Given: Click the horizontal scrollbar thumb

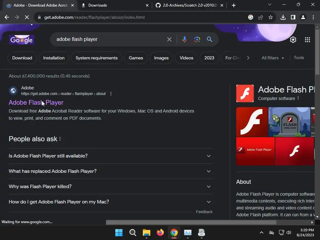Looking at the screenshot, I should tap(191, 222).
